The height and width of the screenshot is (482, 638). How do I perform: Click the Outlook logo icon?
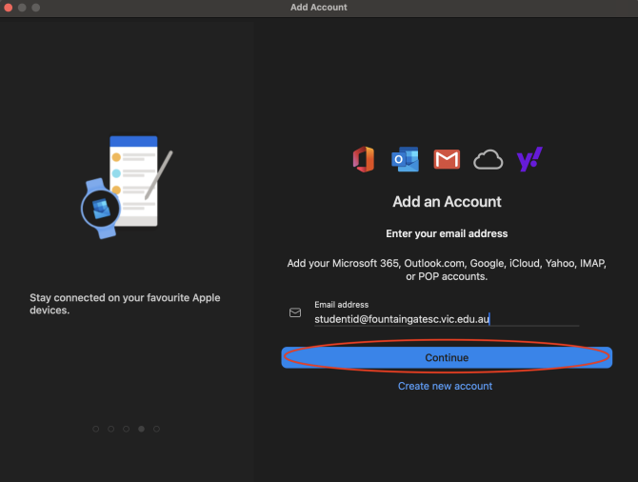point(406,159)
